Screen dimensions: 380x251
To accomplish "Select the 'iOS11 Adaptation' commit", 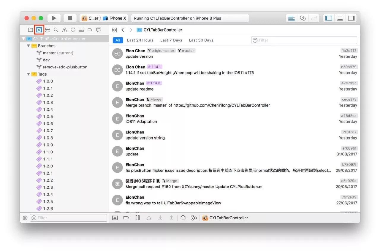I will tap(235, 119).
